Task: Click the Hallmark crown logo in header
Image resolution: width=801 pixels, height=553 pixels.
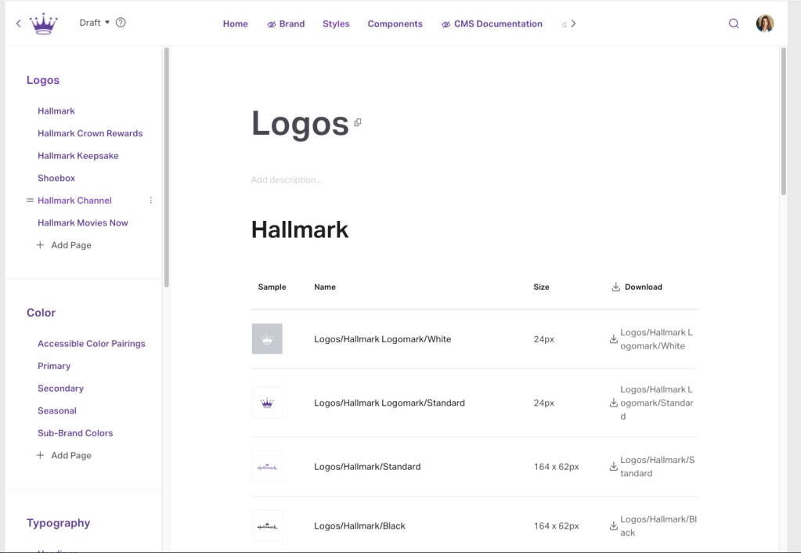Action: [44, 23]
